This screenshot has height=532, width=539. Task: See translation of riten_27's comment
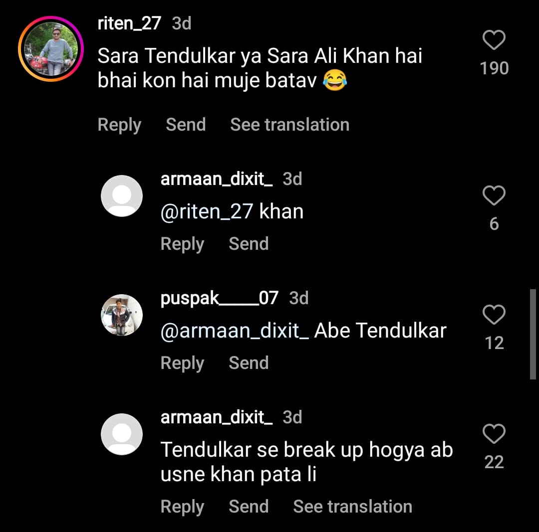pyautogui.click(x=289, y=125)
